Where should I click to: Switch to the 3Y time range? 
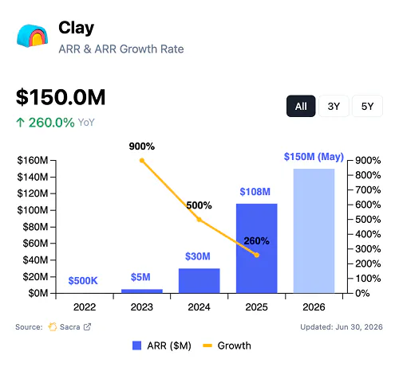tap(334, 106)
